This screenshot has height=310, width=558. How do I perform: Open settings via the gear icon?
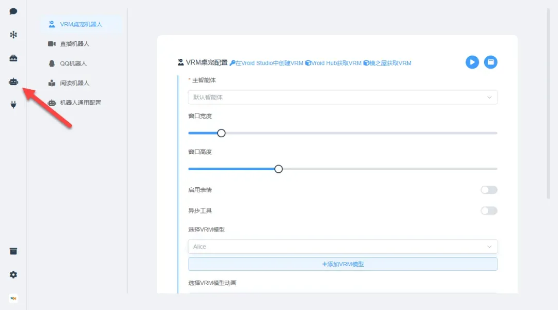tap(13, 275)
